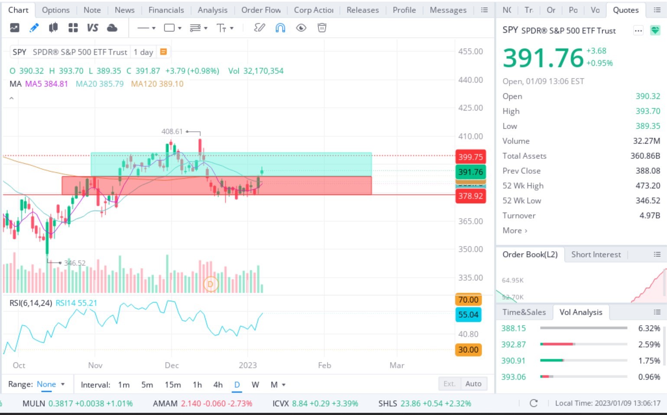Click the AMAM ticker in bottom bar
Screen dimensions: 667x415
coord(165,403)
